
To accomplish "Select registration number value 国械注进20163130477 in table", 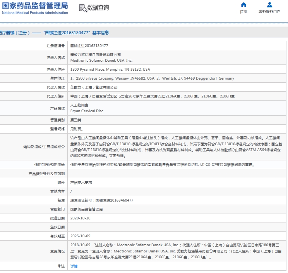I will [89, 46].
